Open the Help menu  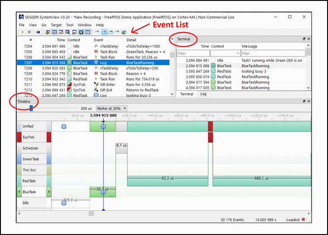click(100, 25)
